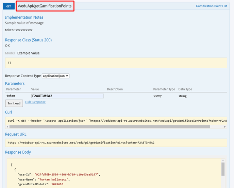
Task: Click the GET method badge
Action: point(9,6)
